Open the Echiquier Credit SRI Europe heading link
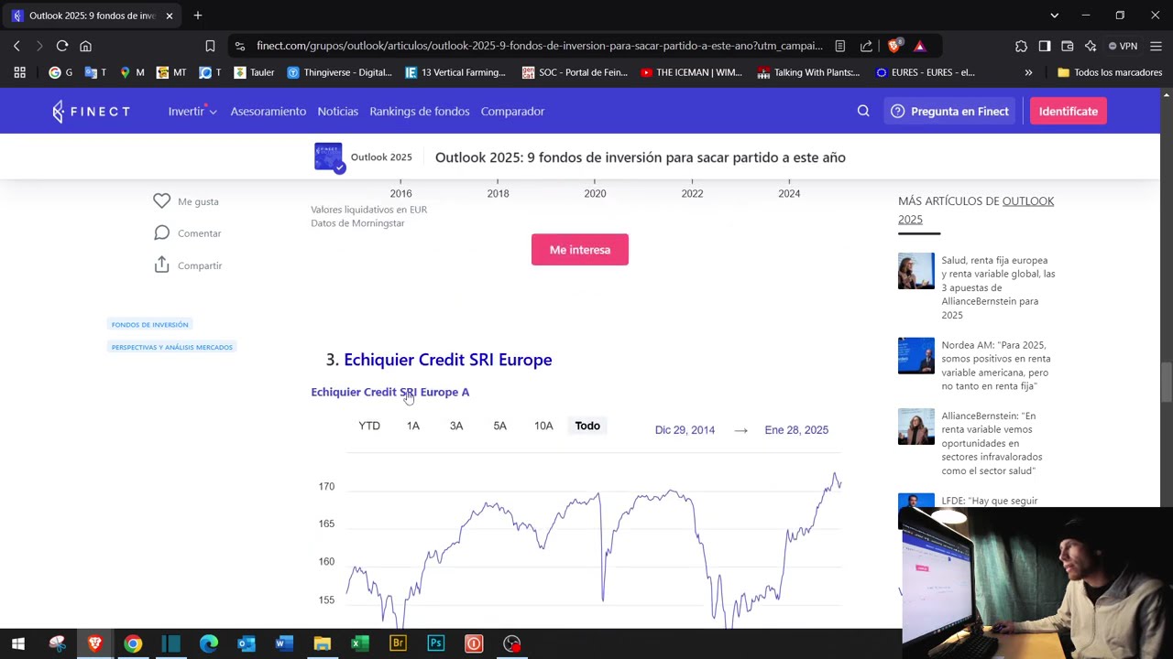Screen dimensions: 1173x659 click(448, 360)
